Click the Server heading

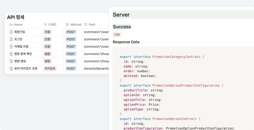(x=121, y=15)
